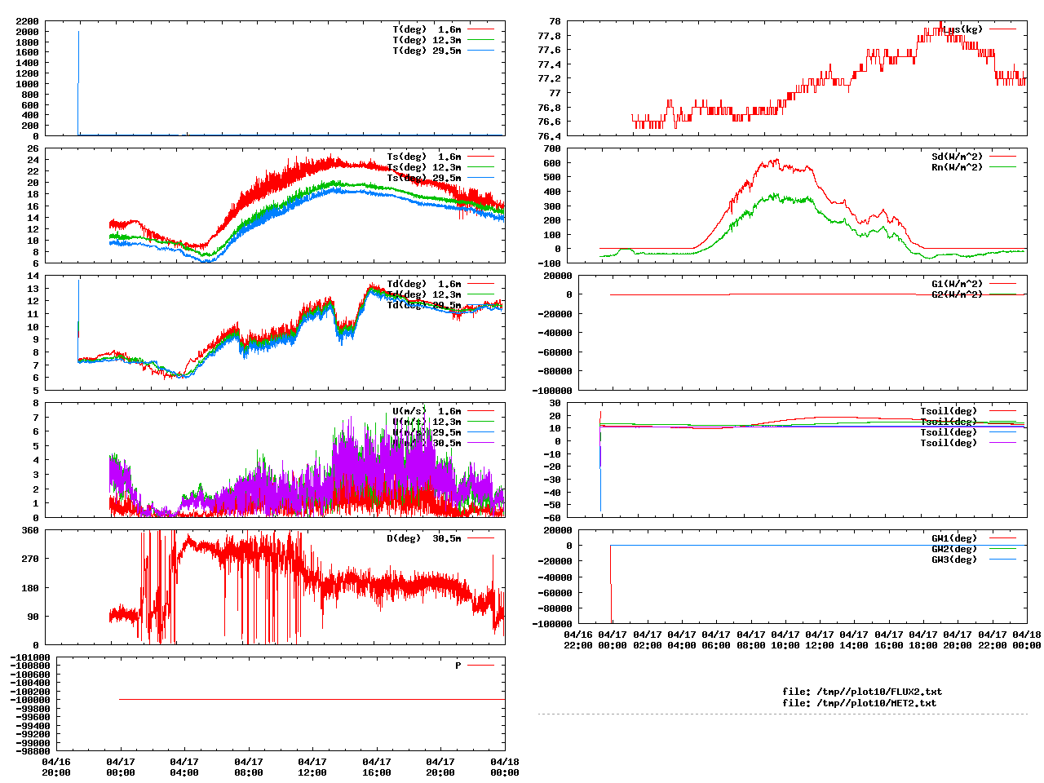Select the "G1(W/m^2)" legend label
Viewport: 1044px width, 783px height.
958,284
